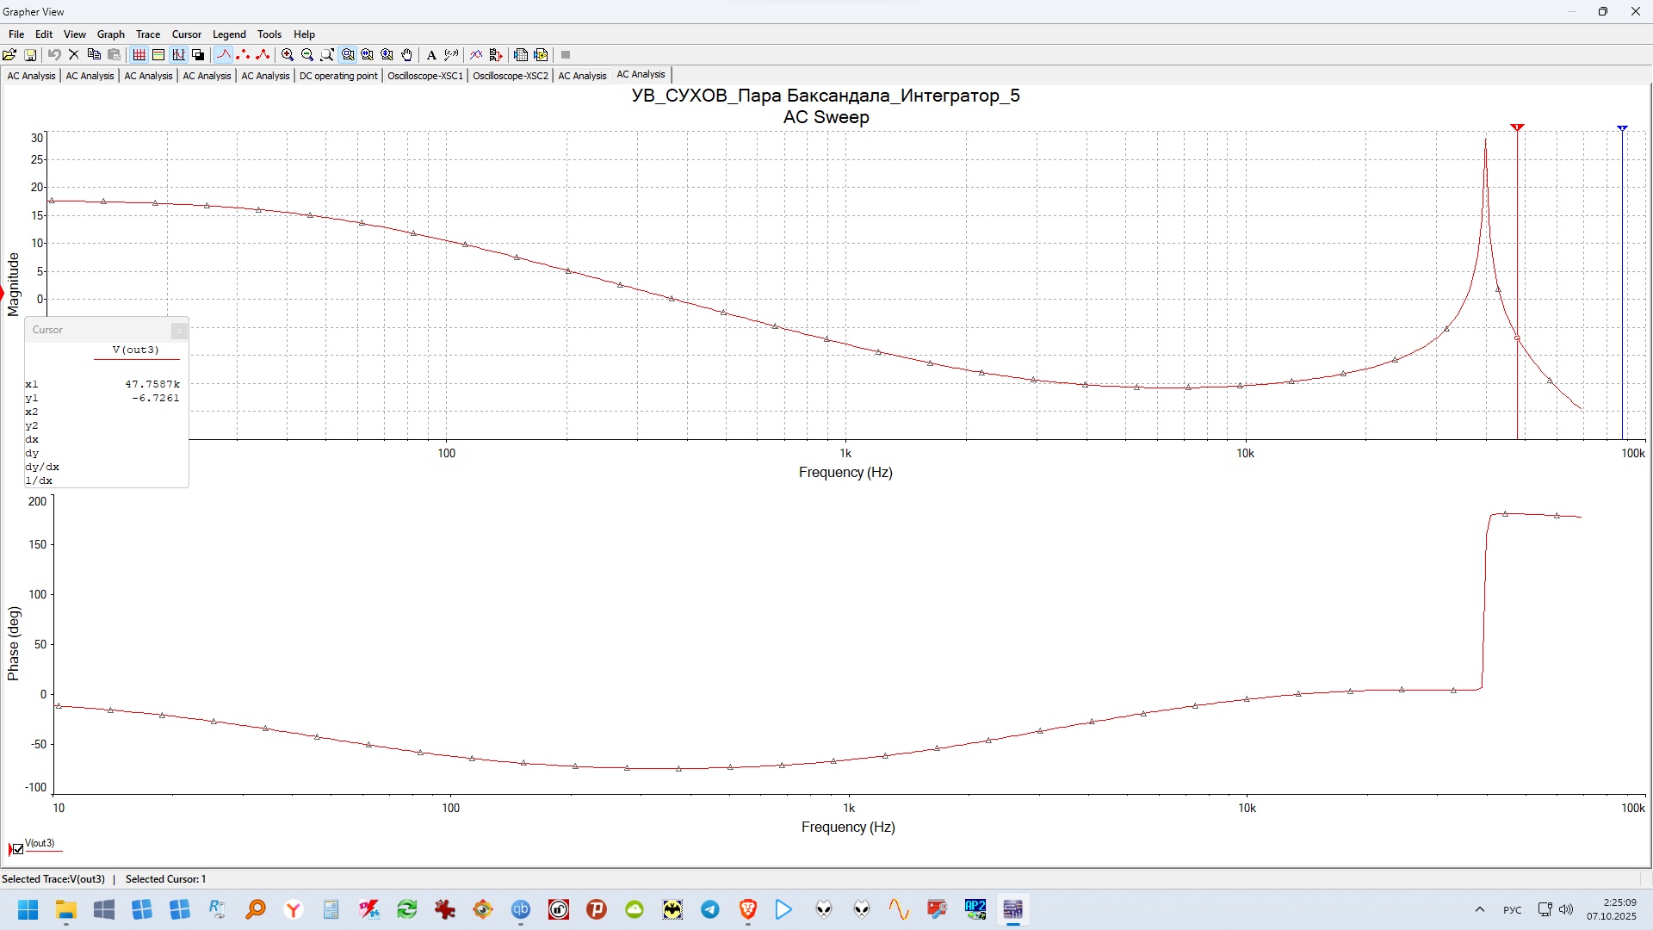Toggle the Show Cursors button

coord(178,54)
